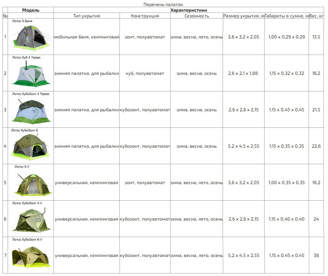Select the '№' header cell

tap(5, 16)
